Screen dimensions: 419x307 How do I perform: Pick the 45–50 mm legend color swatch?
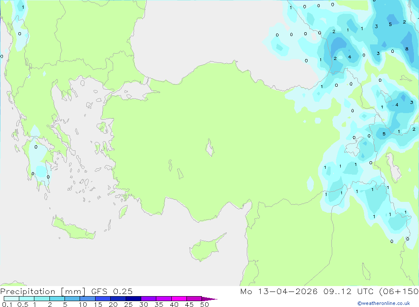(x=194, y=299)
